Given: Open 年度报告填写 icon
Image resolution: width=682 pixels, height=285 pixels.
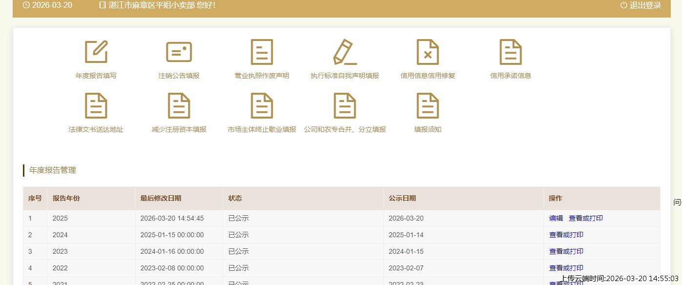Looking at the screenshot, I should point(96,52).
